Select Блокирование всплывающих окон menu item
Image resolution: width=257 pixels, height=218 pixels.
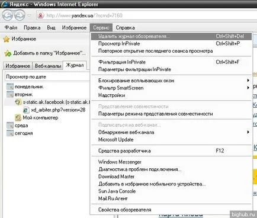[x=171, y=81]
